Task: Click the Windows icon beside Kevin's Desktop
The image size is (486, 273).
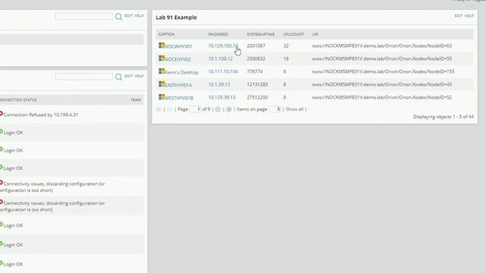Action: [x=162, y=71]
